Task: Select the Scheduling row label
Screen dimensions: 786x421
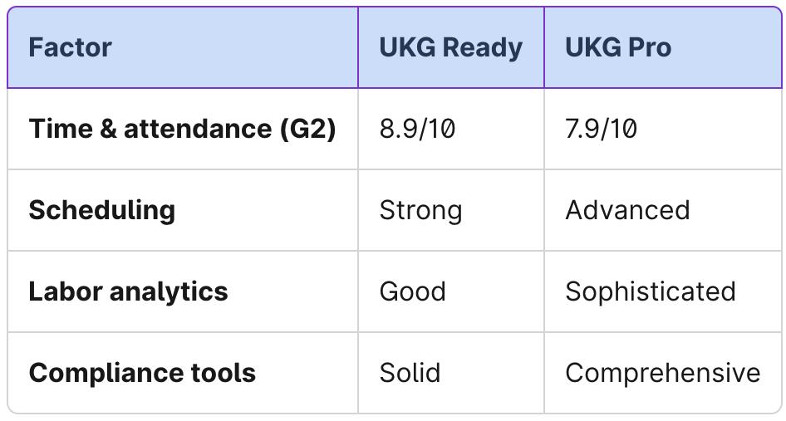Action: tap(101, 210)
